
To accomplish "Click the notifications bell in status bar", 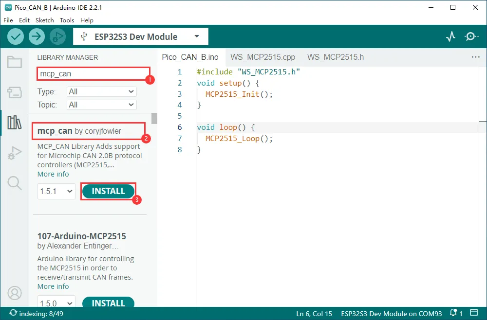I will click(x=454, y=313).
